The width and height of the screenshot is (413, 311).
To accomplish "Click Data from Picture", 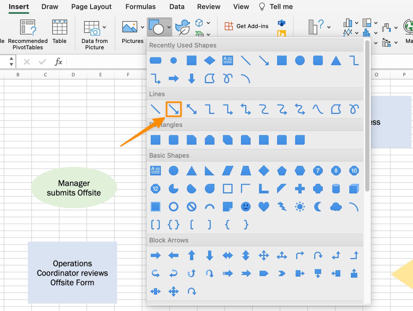I will click(x=94, y=34).
